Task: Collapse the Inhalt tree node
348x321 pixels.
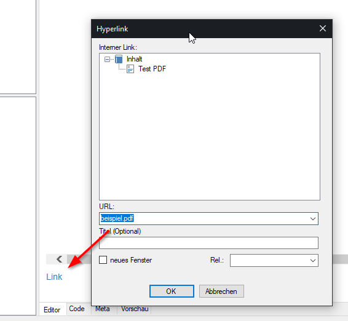Action: tap(107, 59)
